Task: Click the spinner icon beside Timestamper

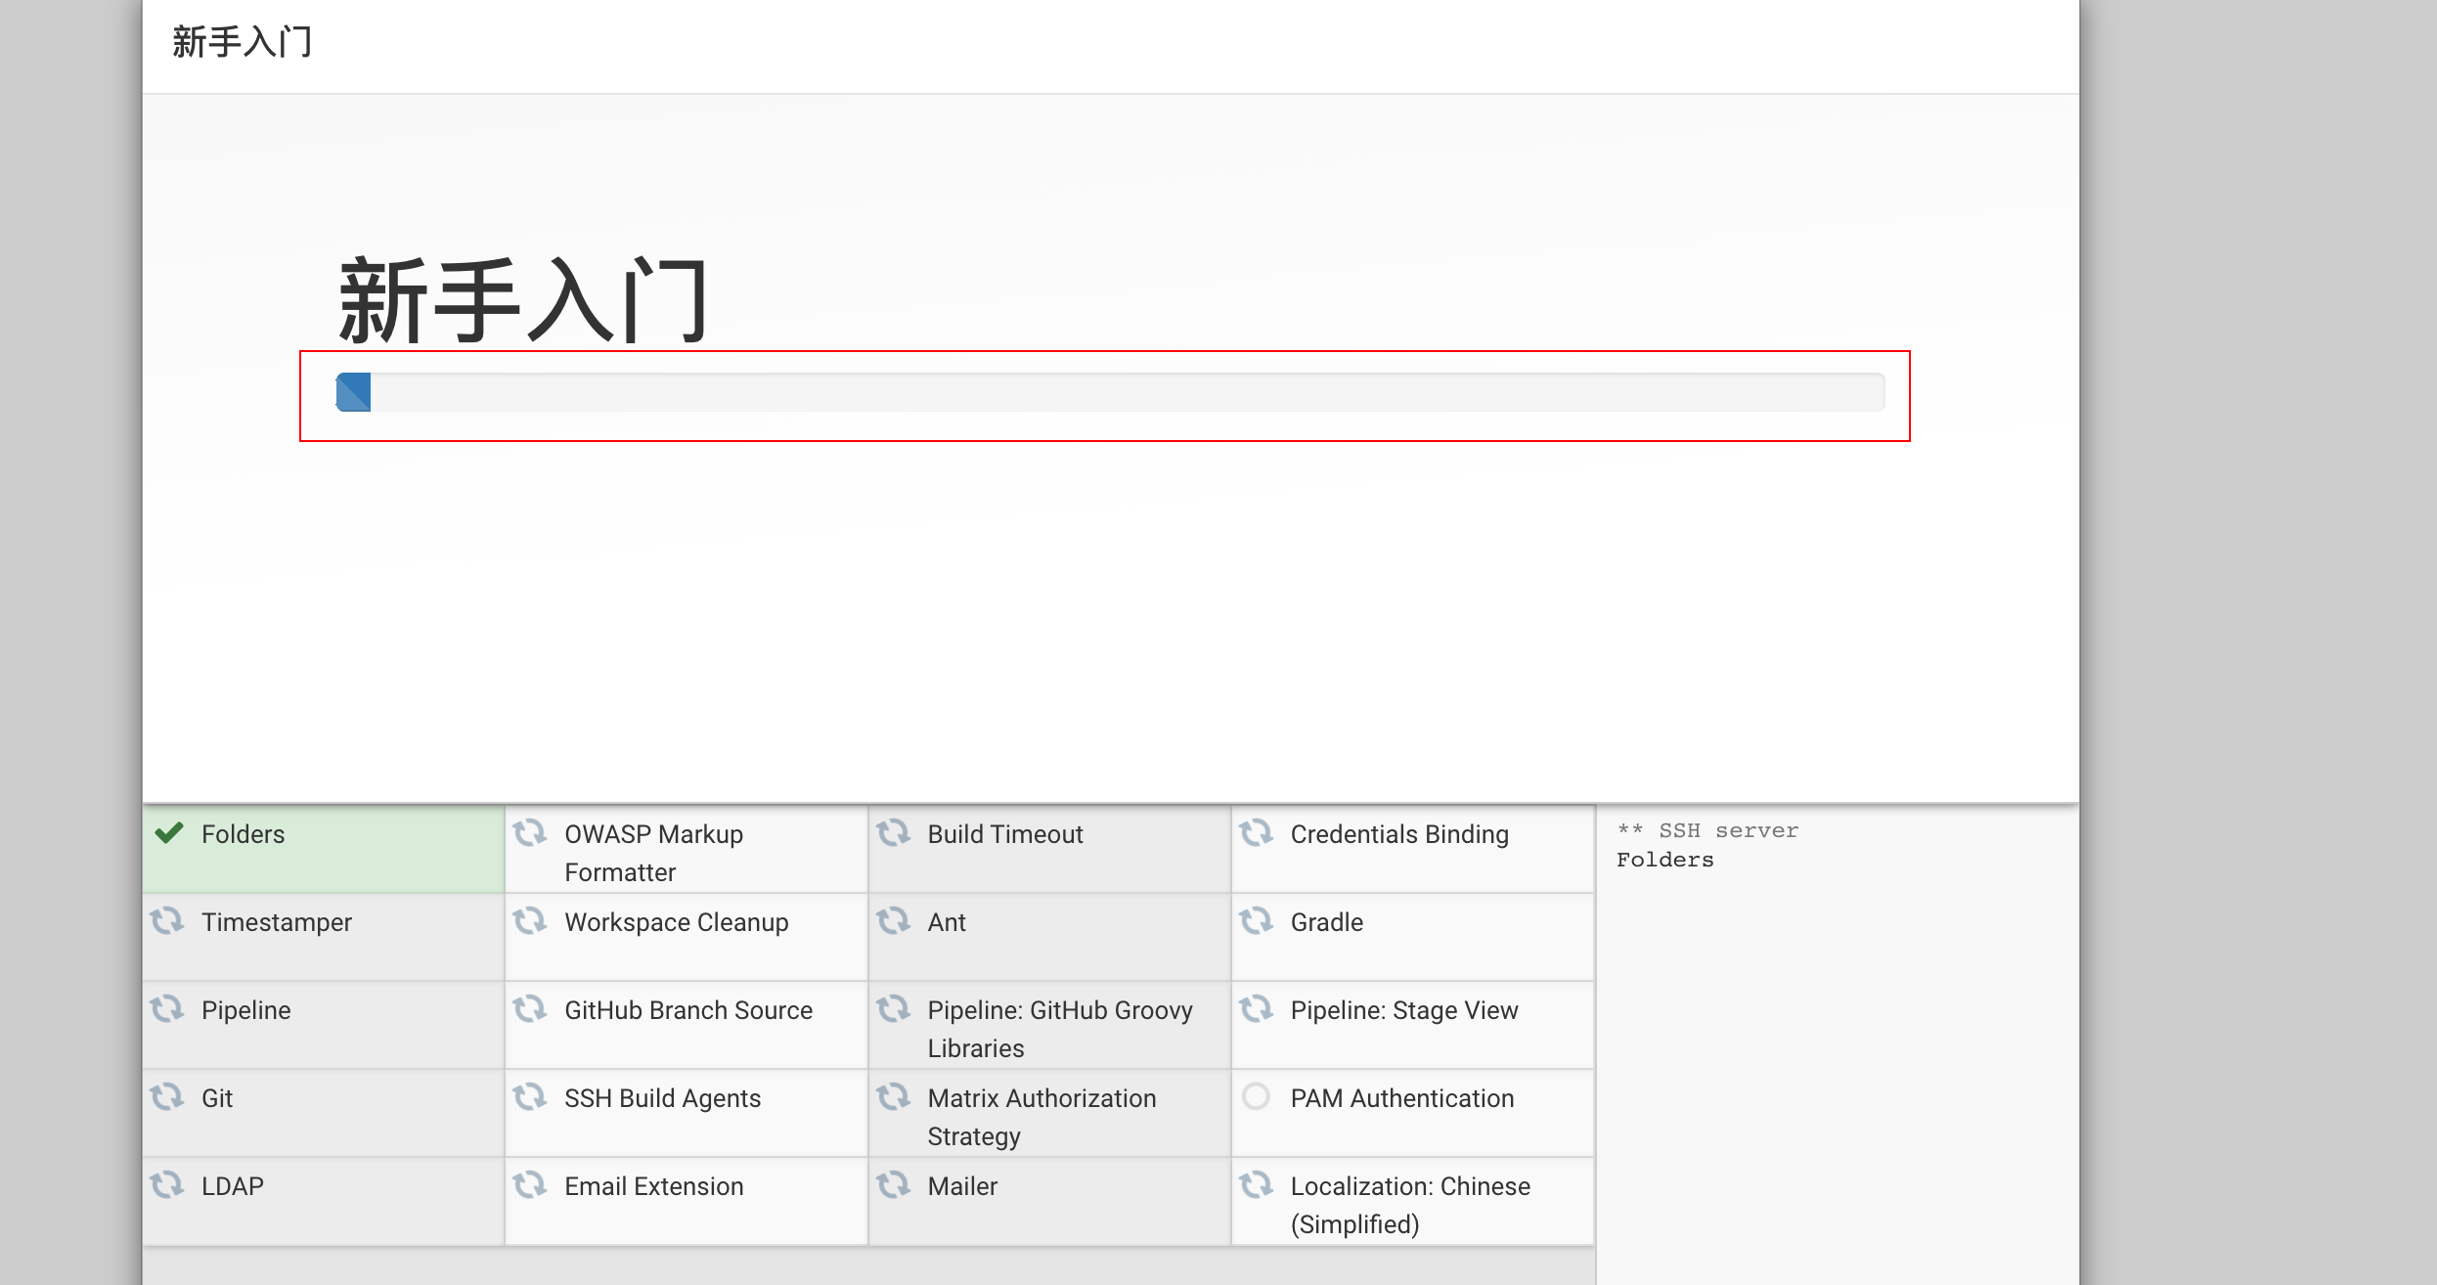Action: tap(170, 921)
